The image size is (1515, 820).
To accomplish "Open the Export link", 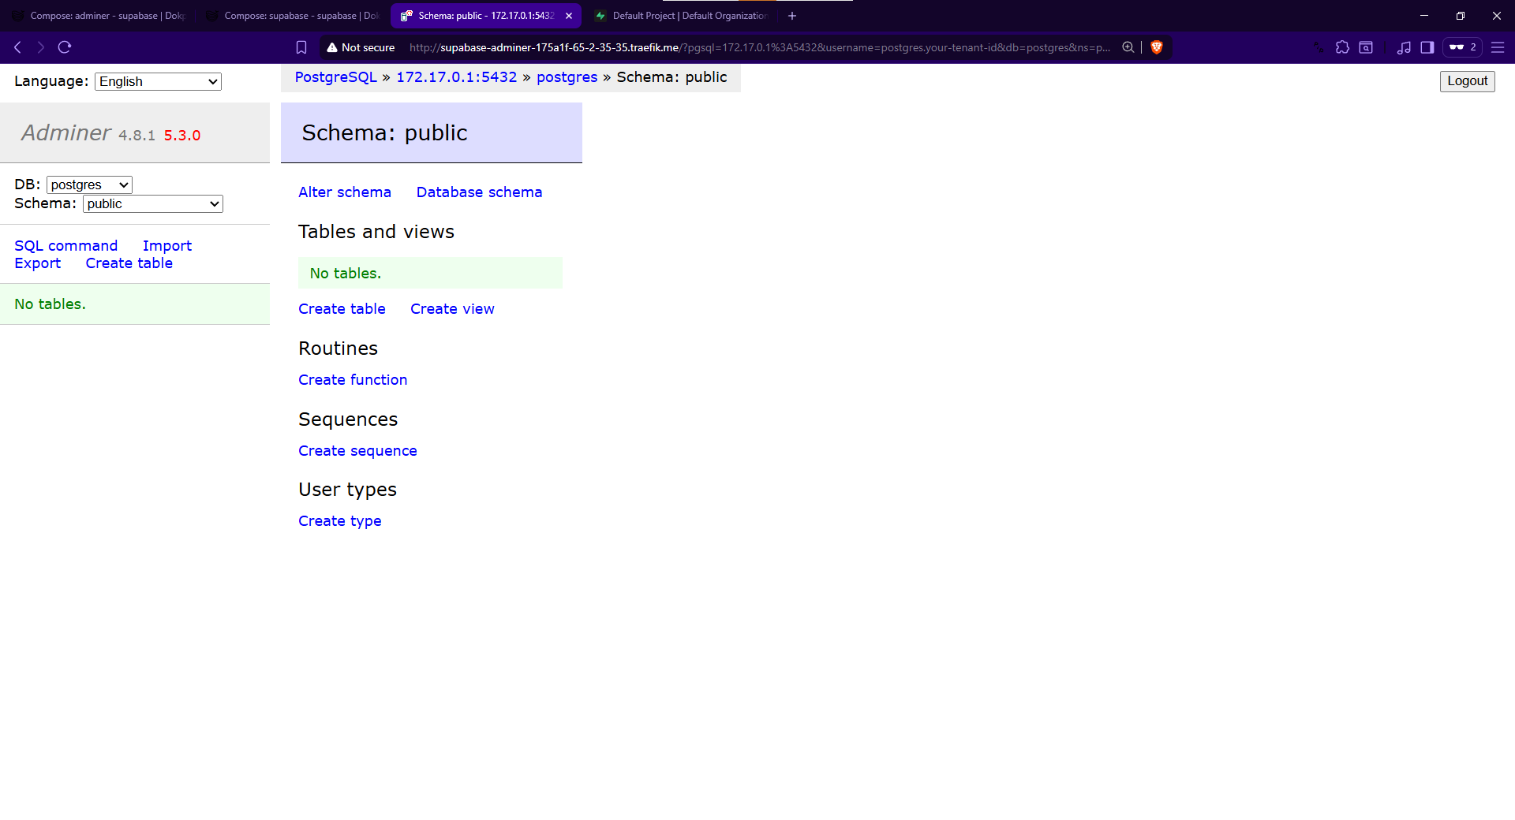I will click(x=37, y=263).
